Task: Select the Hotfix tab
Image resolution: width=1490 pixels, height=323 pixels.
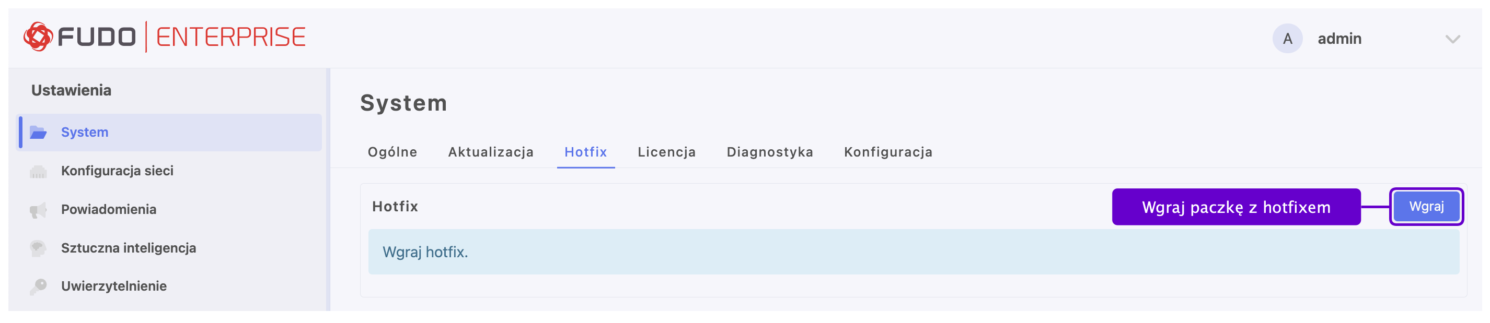Action: point(585,152)
